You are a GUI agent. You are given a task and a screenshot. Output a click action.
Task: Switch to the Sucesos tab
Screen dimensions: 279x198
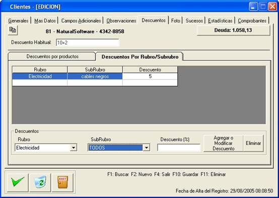click(194, 21)
